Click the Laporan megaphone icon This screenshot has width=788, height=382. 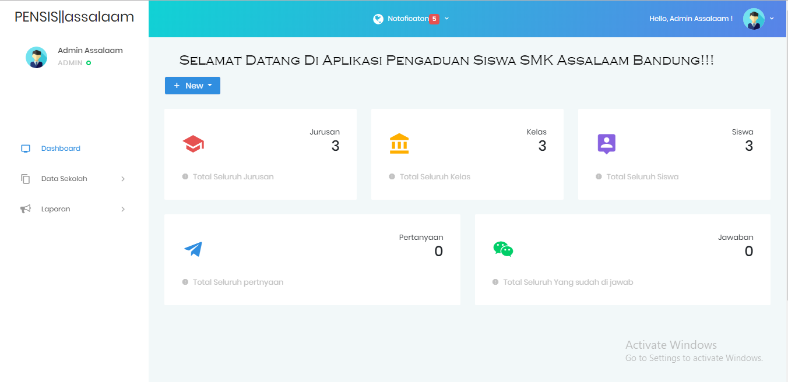[25, 208]
